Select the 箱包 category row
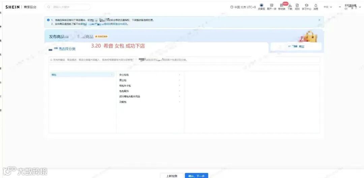 coord(82,75)
